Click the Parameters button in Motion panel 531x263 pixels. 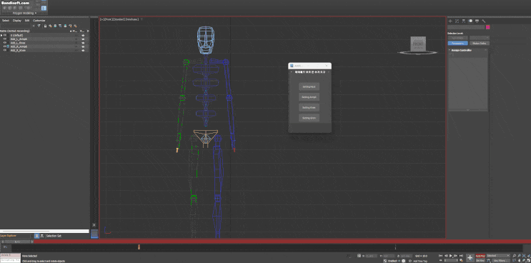click(458, 43)
